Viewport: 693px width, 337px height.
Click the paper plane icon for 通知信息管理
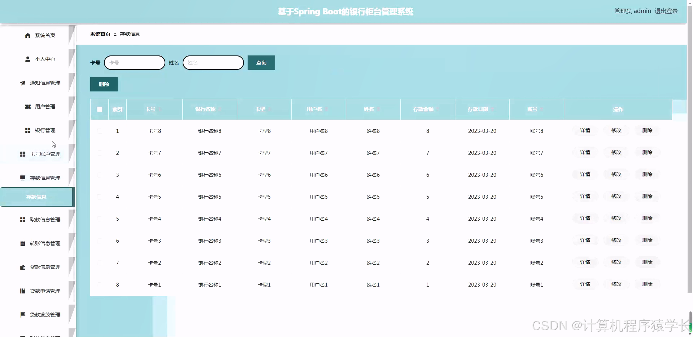click(x=23, y=83)
